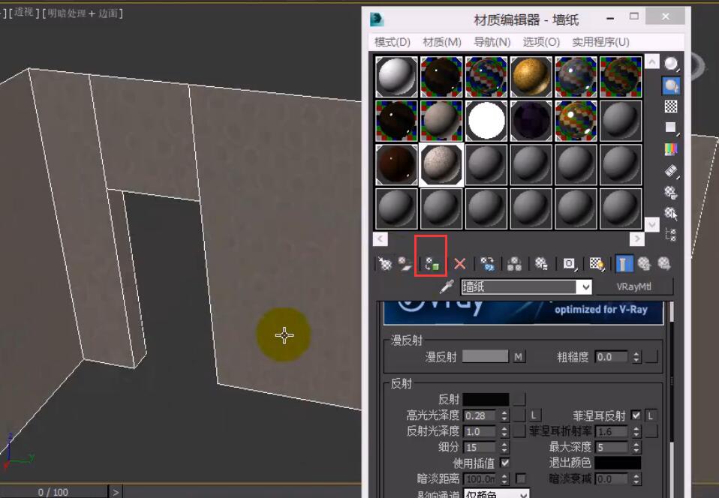Click the Make Material Copy icon
Image resolution: width=719 pixels, height=498 pixels.
coord(487,264)
